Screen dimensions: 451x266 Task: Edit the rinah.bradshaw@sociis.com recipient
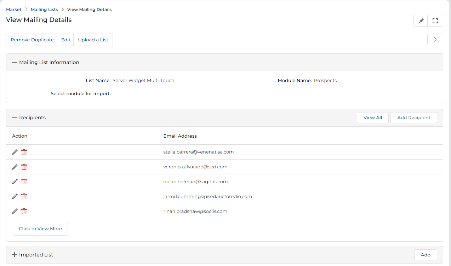click(x=15, y=211)
